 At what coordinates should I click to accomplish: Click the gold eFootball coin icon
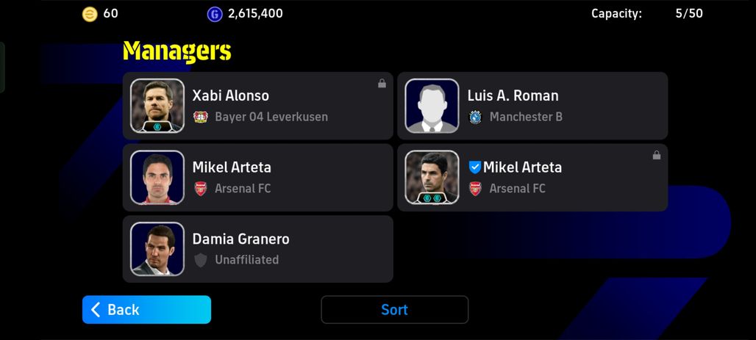click(x=90, y=14)
